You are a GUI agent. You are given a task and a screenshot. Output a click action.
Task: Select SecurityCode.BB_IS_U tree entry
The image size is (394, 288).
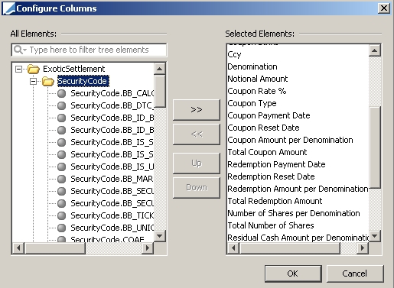pyautogui.click(x=112, y=167)
